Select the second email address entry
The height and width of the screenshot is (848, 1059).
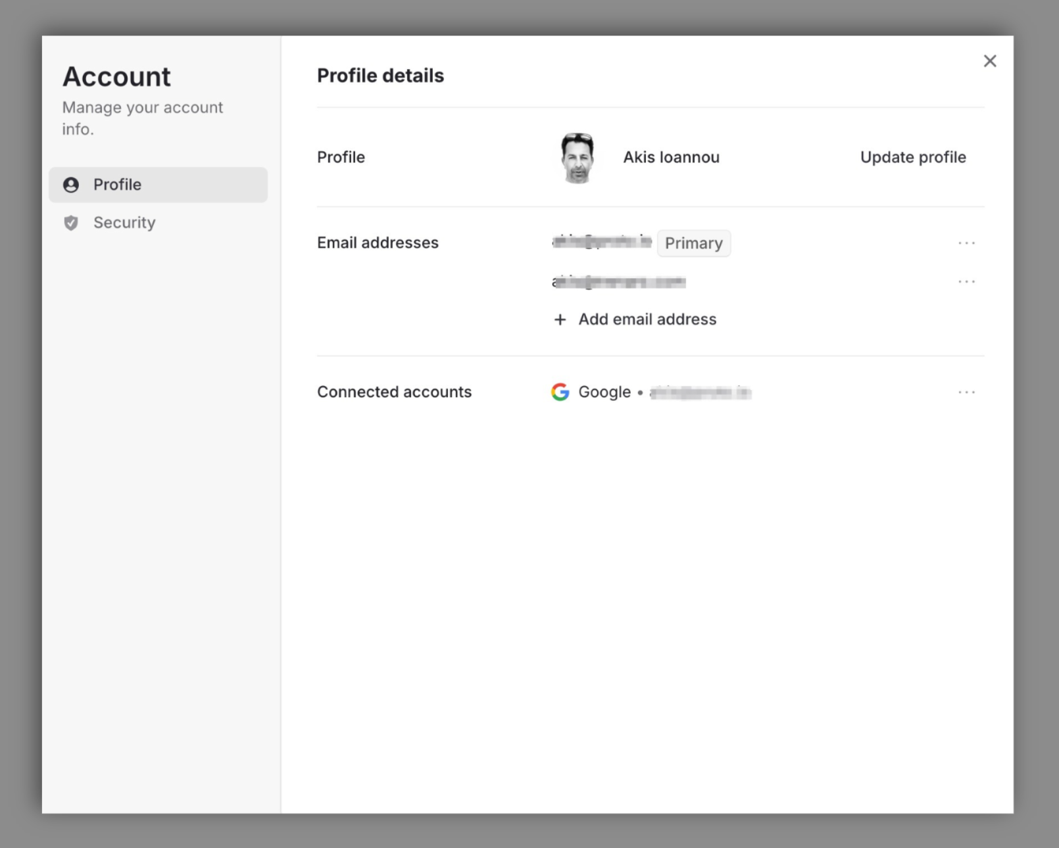(618, 282)
